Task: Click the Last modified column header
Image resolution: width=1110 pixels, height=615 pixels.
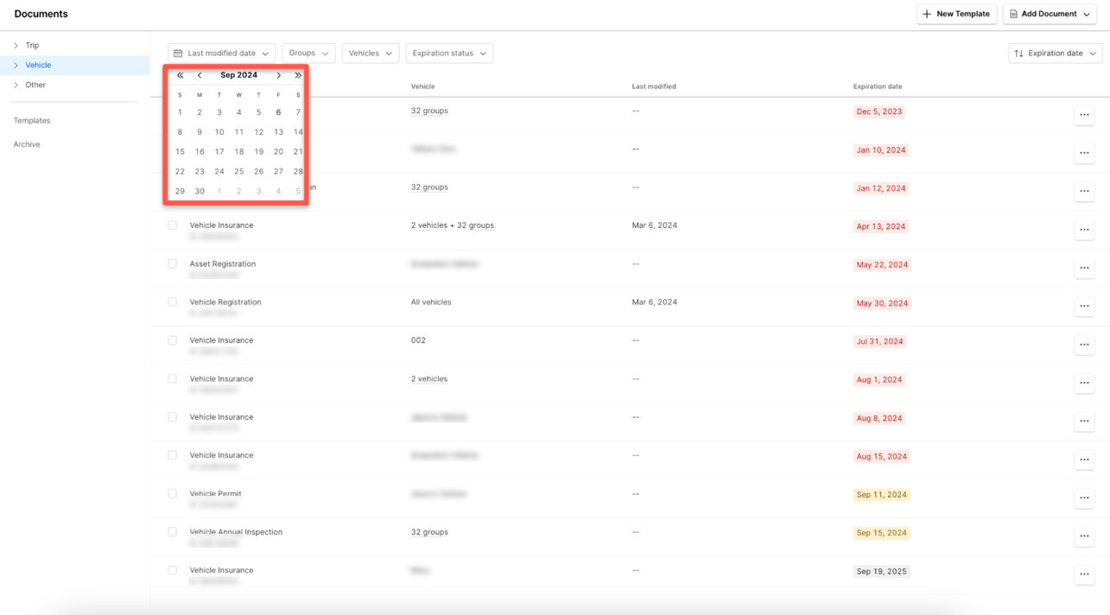Action: (654, 86)
